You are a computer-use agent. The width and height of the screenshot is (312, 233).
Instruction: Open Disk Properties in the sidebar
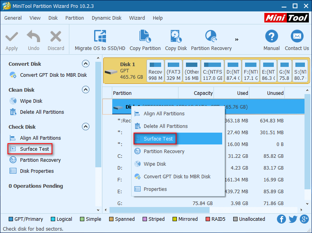(32, 171)
